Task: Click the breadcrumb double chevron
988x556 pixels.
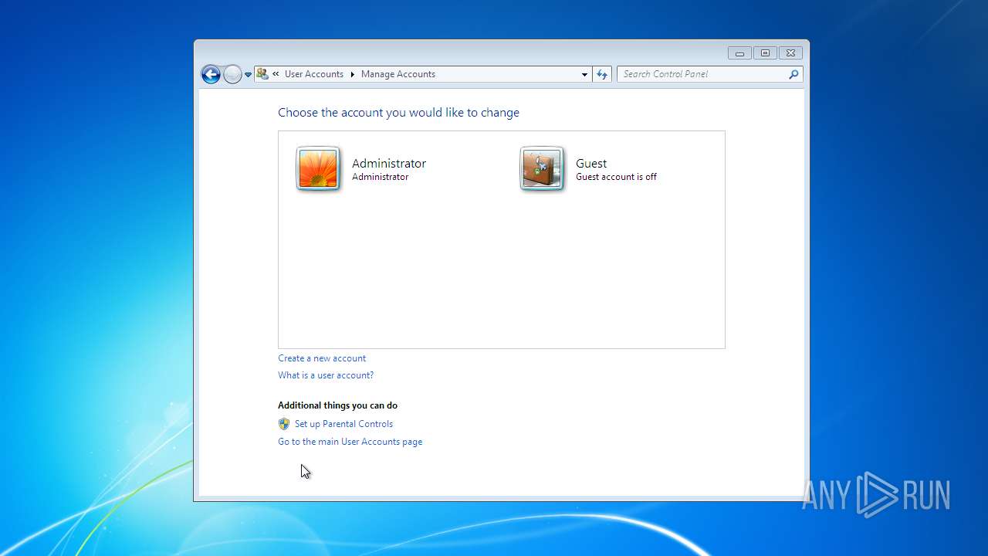Action: point(276,74)
